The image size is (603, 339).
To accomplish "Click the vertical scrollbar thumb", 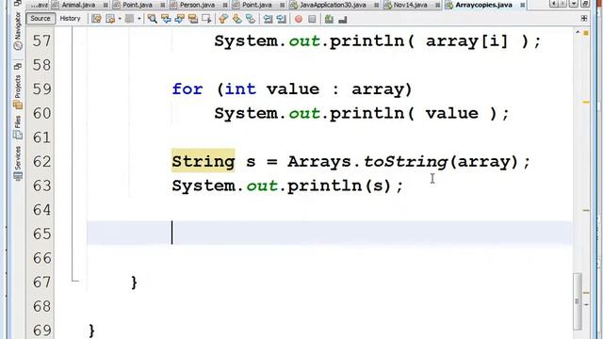I will (578, 301).
